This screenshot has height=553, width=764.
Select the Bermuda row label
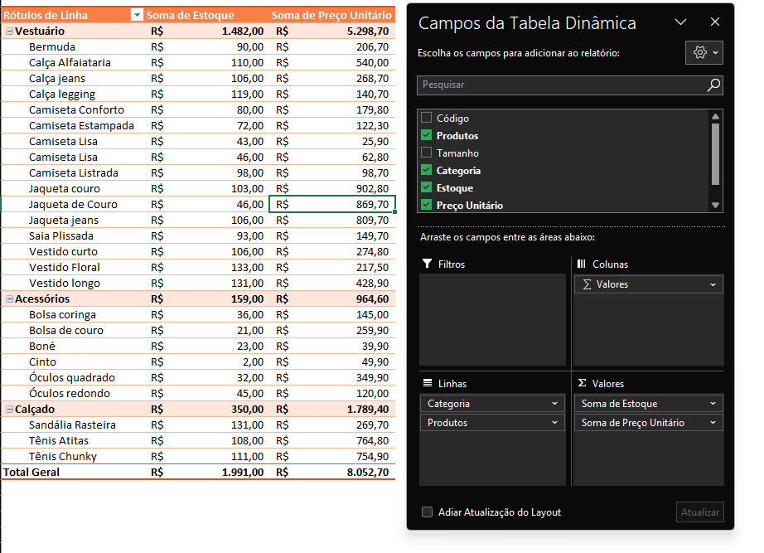coord(52,46)
